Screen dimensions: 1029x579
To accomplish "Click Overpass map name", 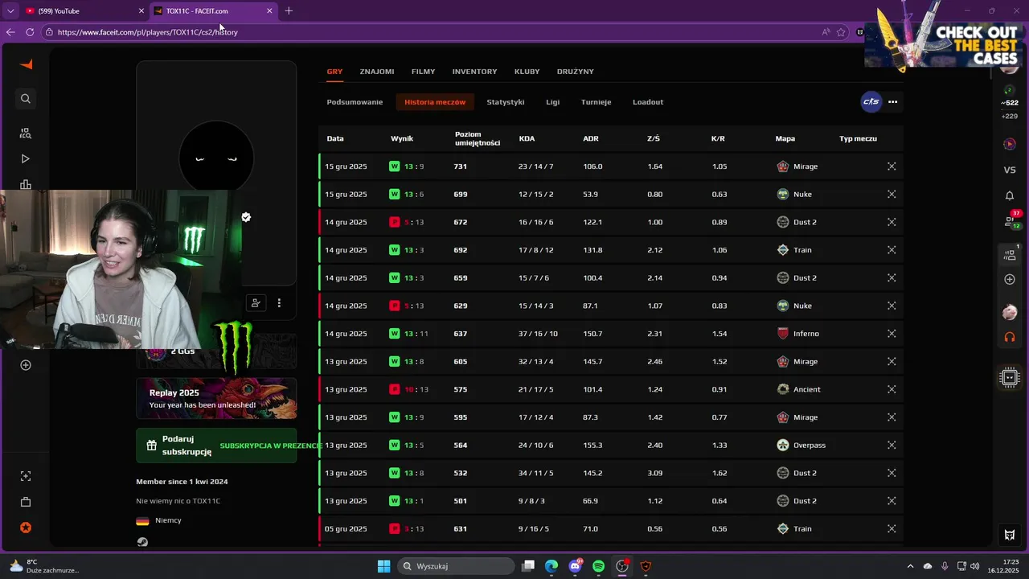I will coord(810,445).
